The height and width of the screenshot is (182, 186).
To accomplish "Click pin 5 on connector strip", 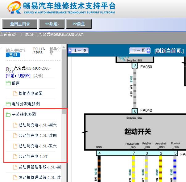I will point(175,153).
